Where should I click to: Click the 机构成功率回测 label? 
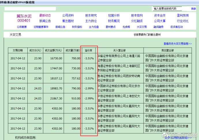tap(26, 138)
